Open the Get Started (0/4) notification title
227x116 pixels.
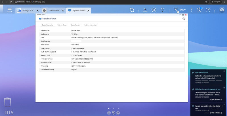click(x=202, y=72)
